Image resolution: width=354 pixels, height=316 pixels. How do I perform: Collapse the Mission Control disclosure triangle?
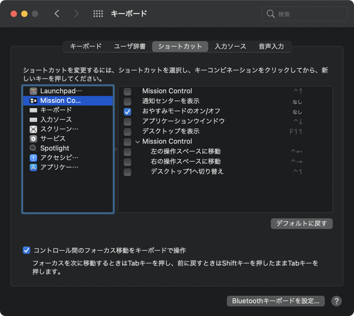pyautogui.click(x=137, y=142)
